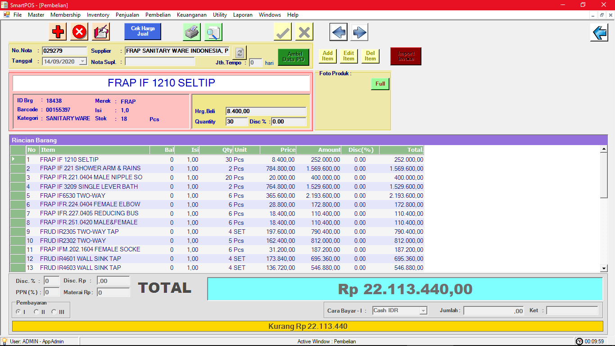Click Cek Harga Jual button

coord(143,32)
